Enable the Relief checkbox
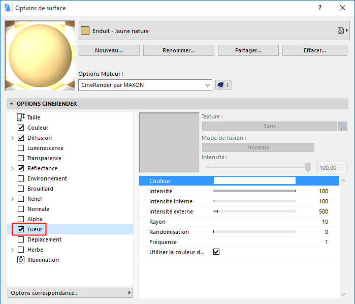The width and height of the screenshot is (355, 304). pyautogui.click(x=21, y=199)
